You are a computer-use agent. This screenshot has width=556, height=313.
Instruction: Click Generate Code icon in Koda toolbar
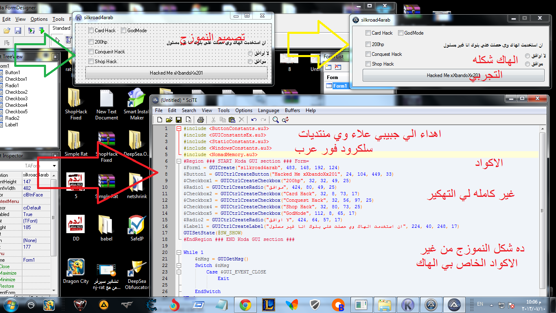pos(31,31)
